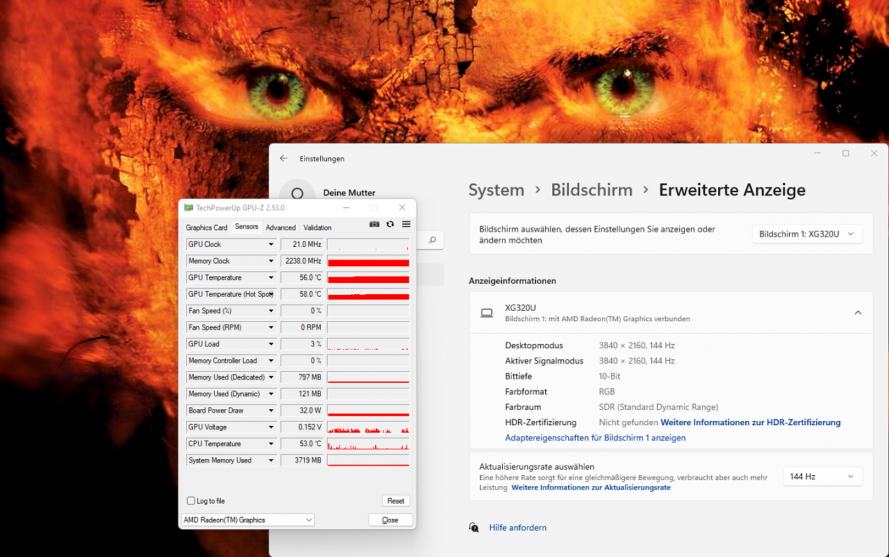Click the System Memory Used 3719 MB value

click(302, 461)
